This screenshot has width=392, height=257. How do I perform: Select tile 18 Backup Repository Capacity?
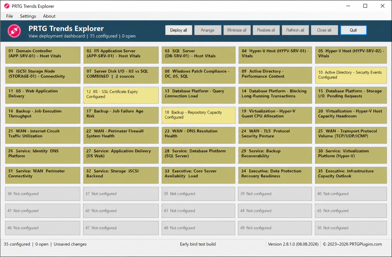(x=198, y=115)
